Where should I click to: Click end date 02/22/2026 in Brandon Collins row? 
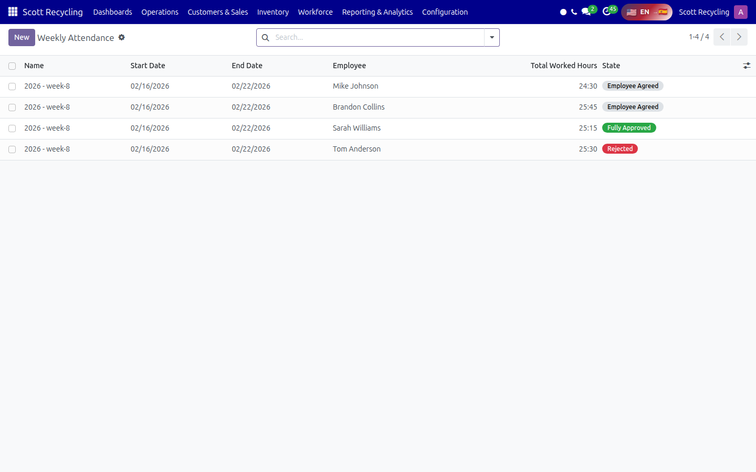tap(251, 107)
